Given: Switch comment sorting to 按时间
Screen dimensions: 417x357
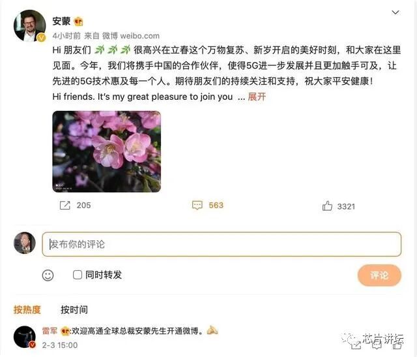Looking at the screenshot, I should pos(74,309).
